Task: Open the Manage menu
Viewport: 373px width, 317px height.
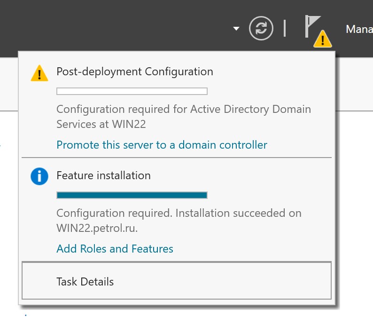Action: [359, 29]
